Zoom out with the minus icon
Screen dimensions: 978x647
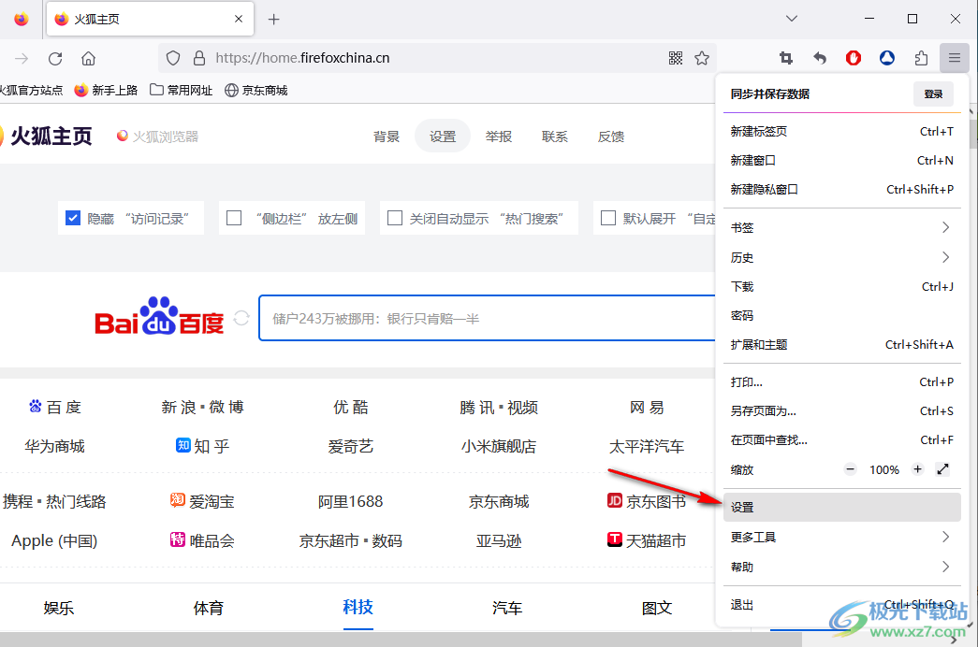click(850, 469)
